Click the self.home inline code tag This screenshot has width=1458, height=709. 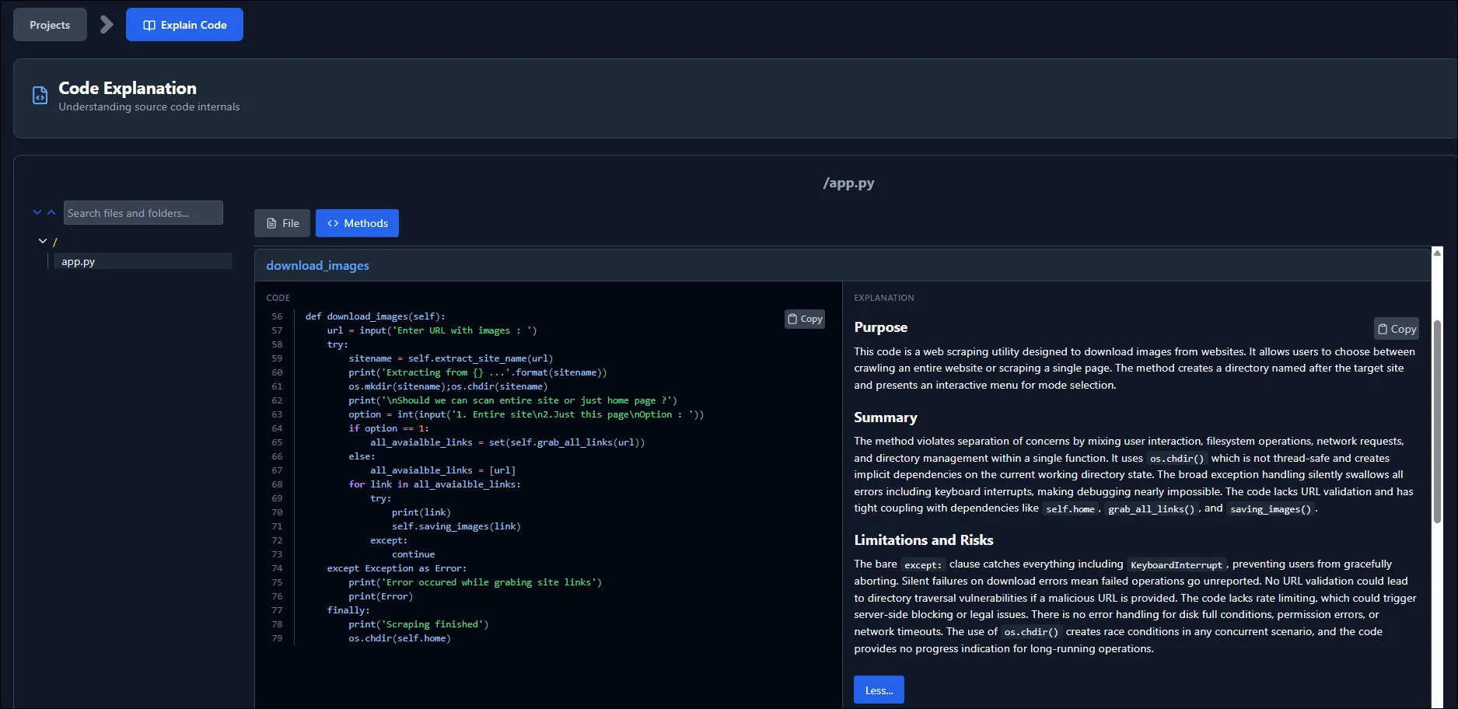tap(1070, 509)
